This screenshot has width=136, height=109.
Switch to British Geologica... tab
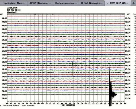point(92,3)
